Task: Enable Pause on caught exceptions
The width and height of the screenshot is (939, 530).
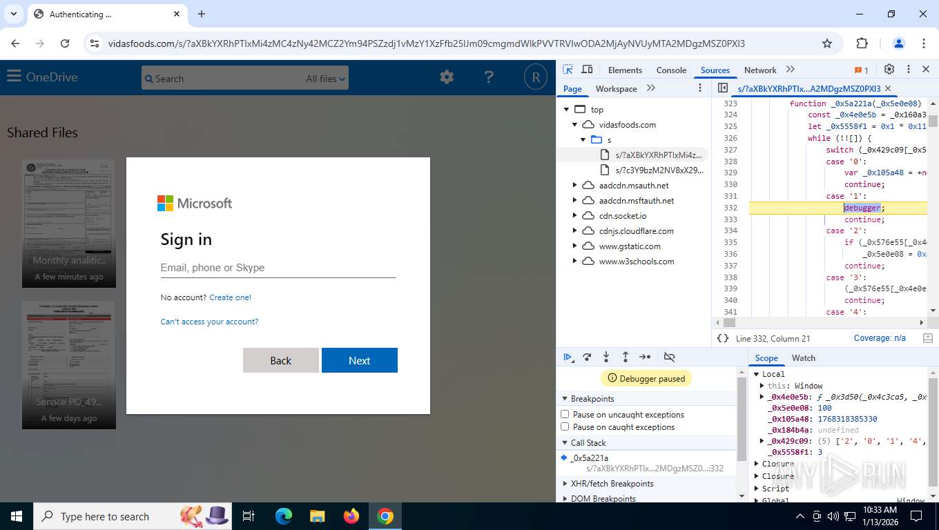Action: tap(565, 426)
